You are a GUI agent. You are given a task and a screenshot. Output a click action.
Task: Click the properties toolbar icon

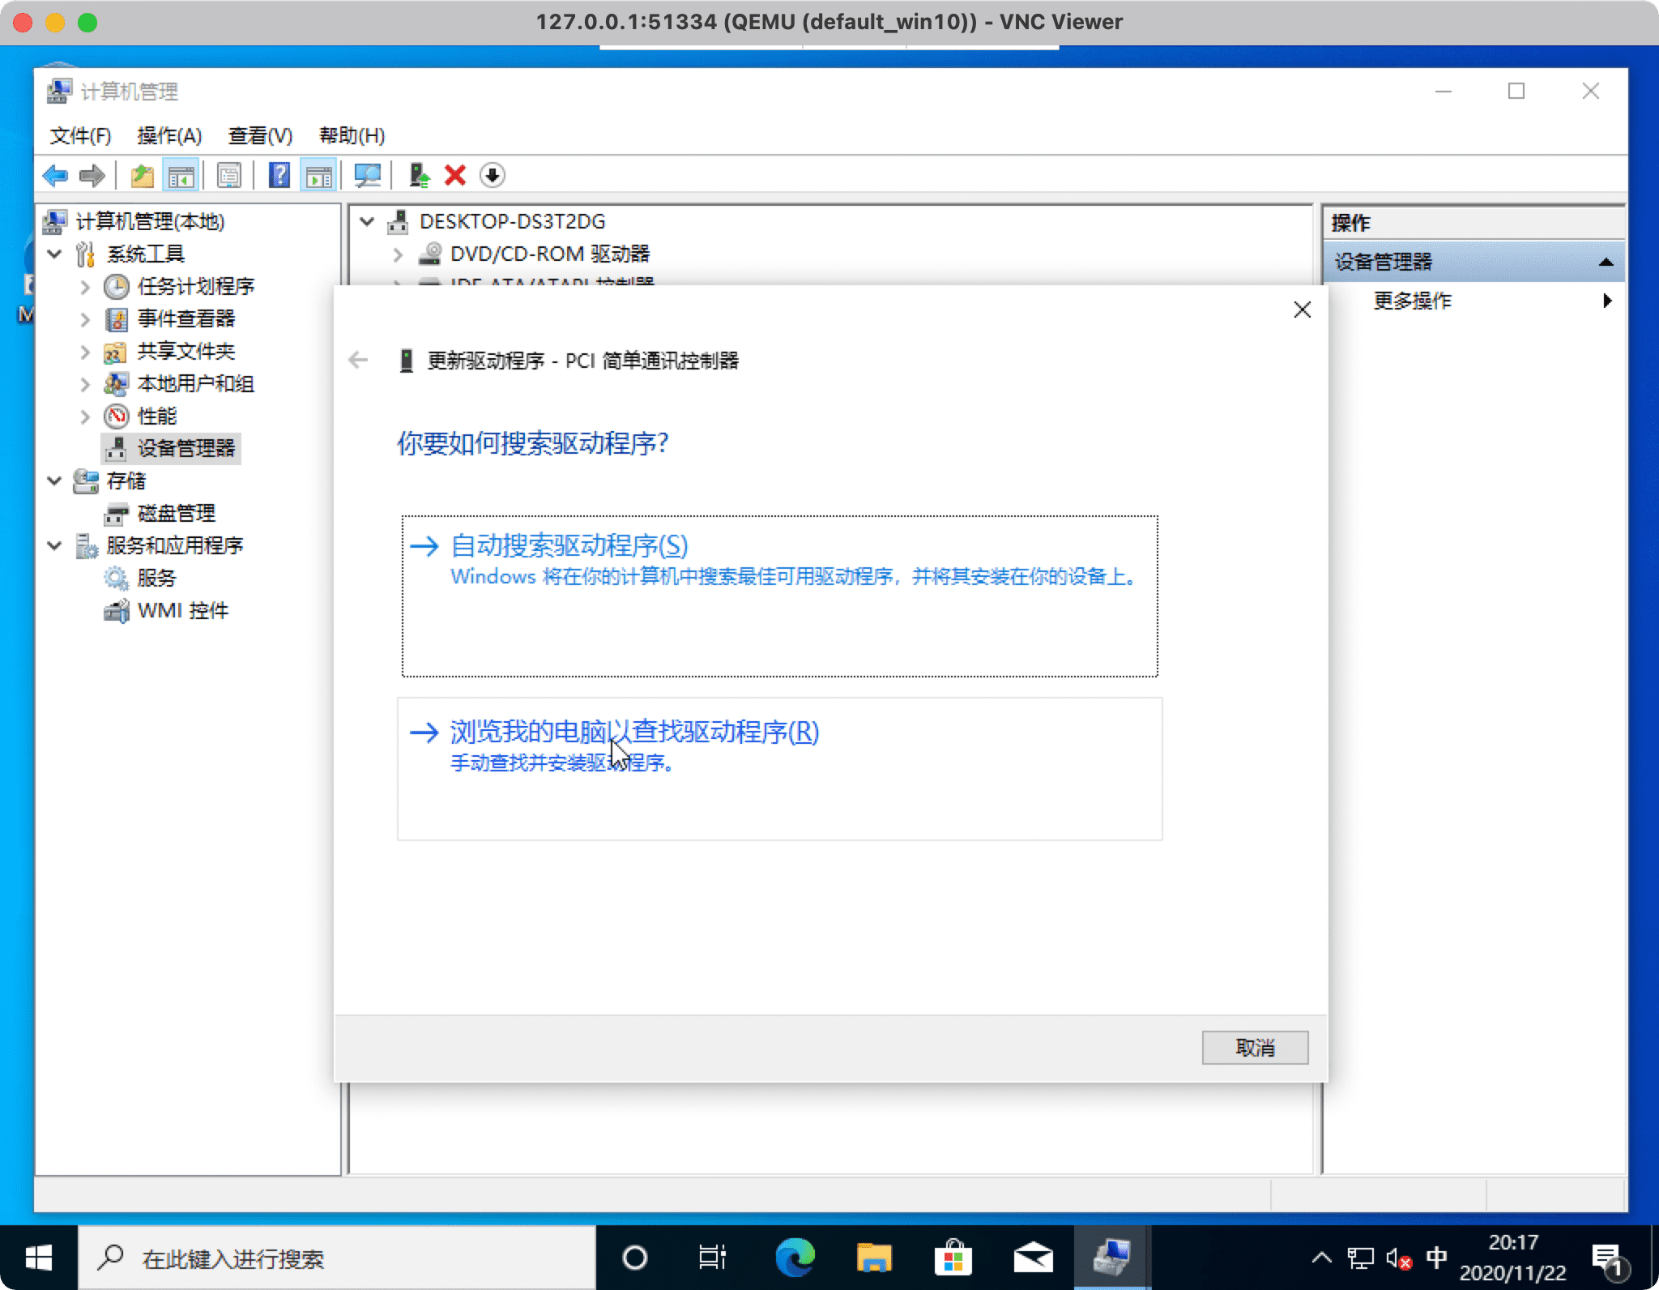(229, 175)
